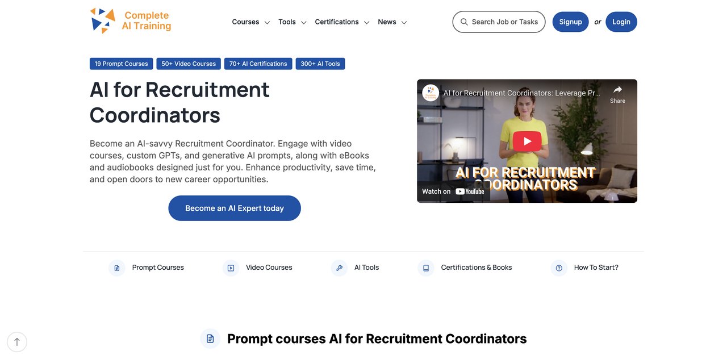Click the Prompt Courses document icon
Viewport: 727px width, 359px height.
pyautogui.click(x=117, y=268)
